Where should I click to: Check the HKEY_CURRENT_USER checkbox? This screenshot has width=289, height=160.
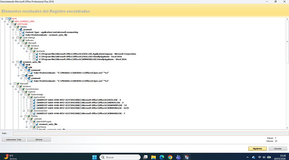[10, 21]
